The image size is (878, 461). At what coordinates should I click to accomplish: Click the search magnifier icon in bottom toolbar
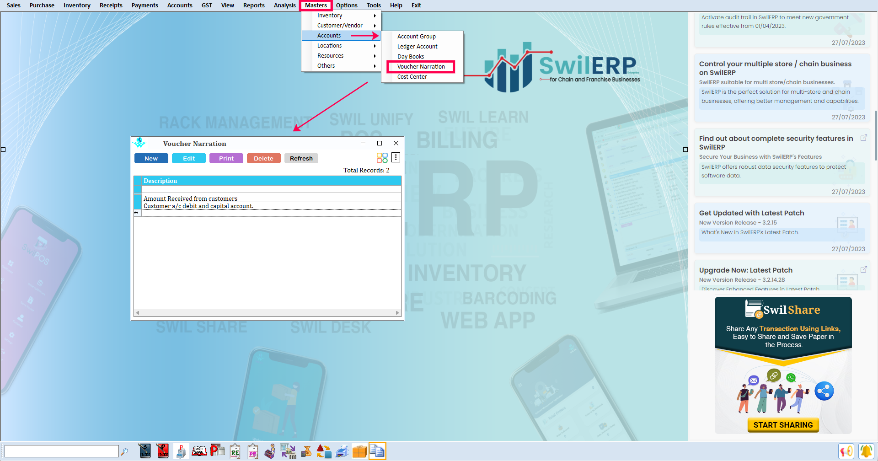124,452
